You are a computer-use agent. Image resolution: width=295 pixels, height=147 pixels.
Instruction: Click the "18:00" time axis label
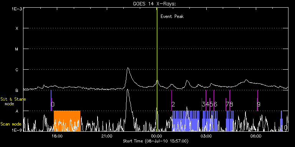pos(57,136)
